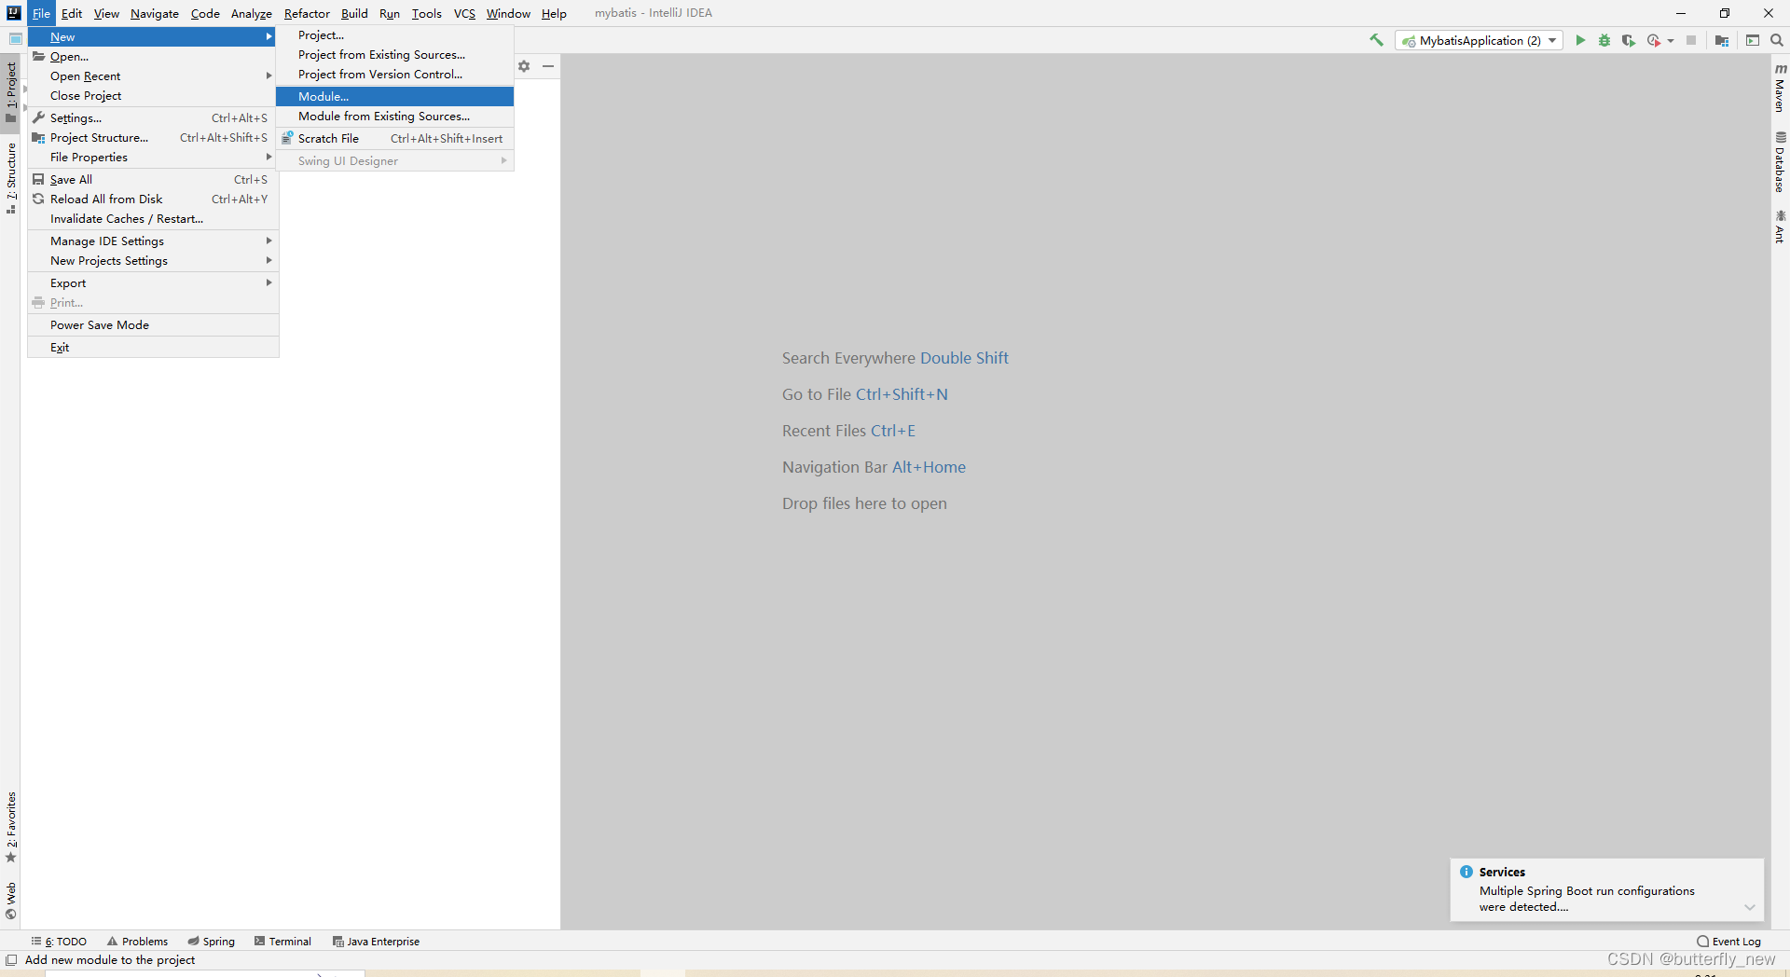Click the Services notification info icon
The height and width of the screenshot is (977, 1790).
point(1466,872)
